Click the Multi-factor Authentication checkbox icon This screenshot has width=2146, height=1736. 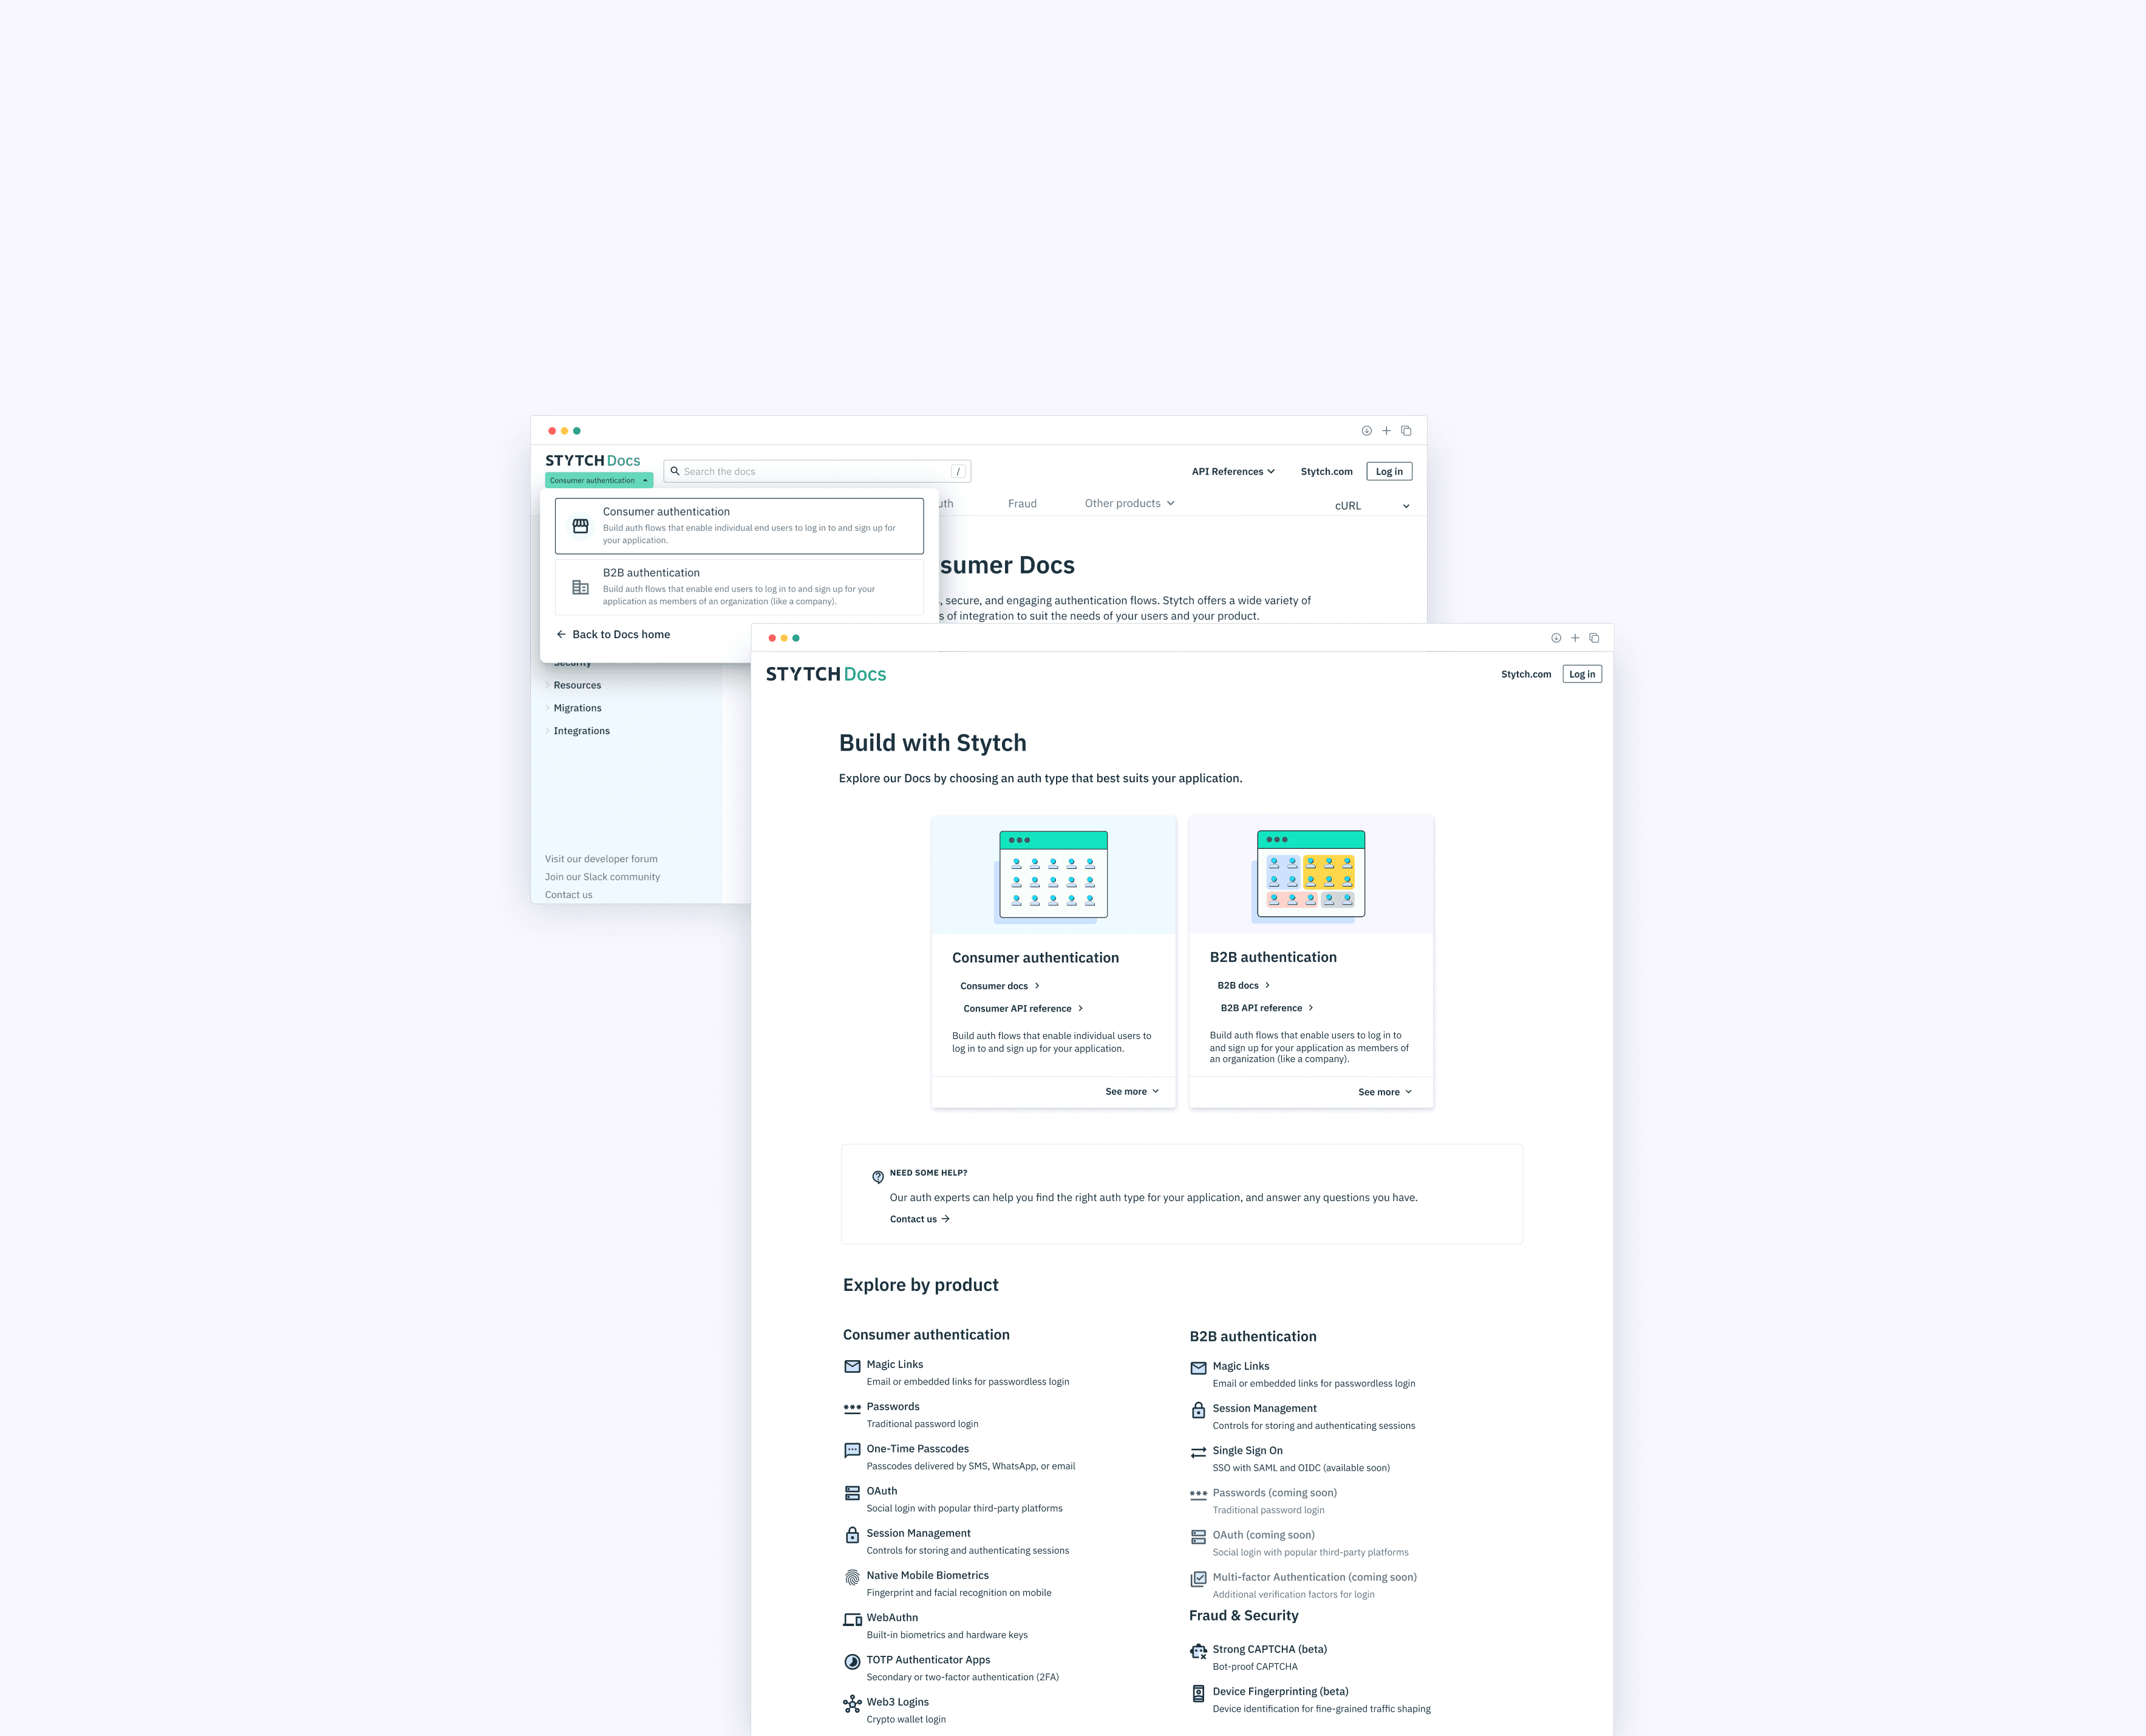pos(1198,1579)
